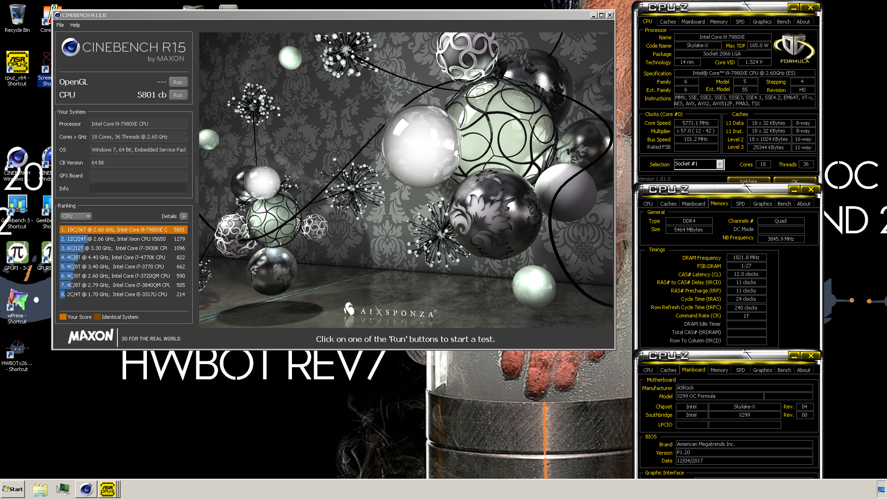Click the MAXON logo at bottom of Cinebench
Viewport: 887px width, 499px height.
91,336
